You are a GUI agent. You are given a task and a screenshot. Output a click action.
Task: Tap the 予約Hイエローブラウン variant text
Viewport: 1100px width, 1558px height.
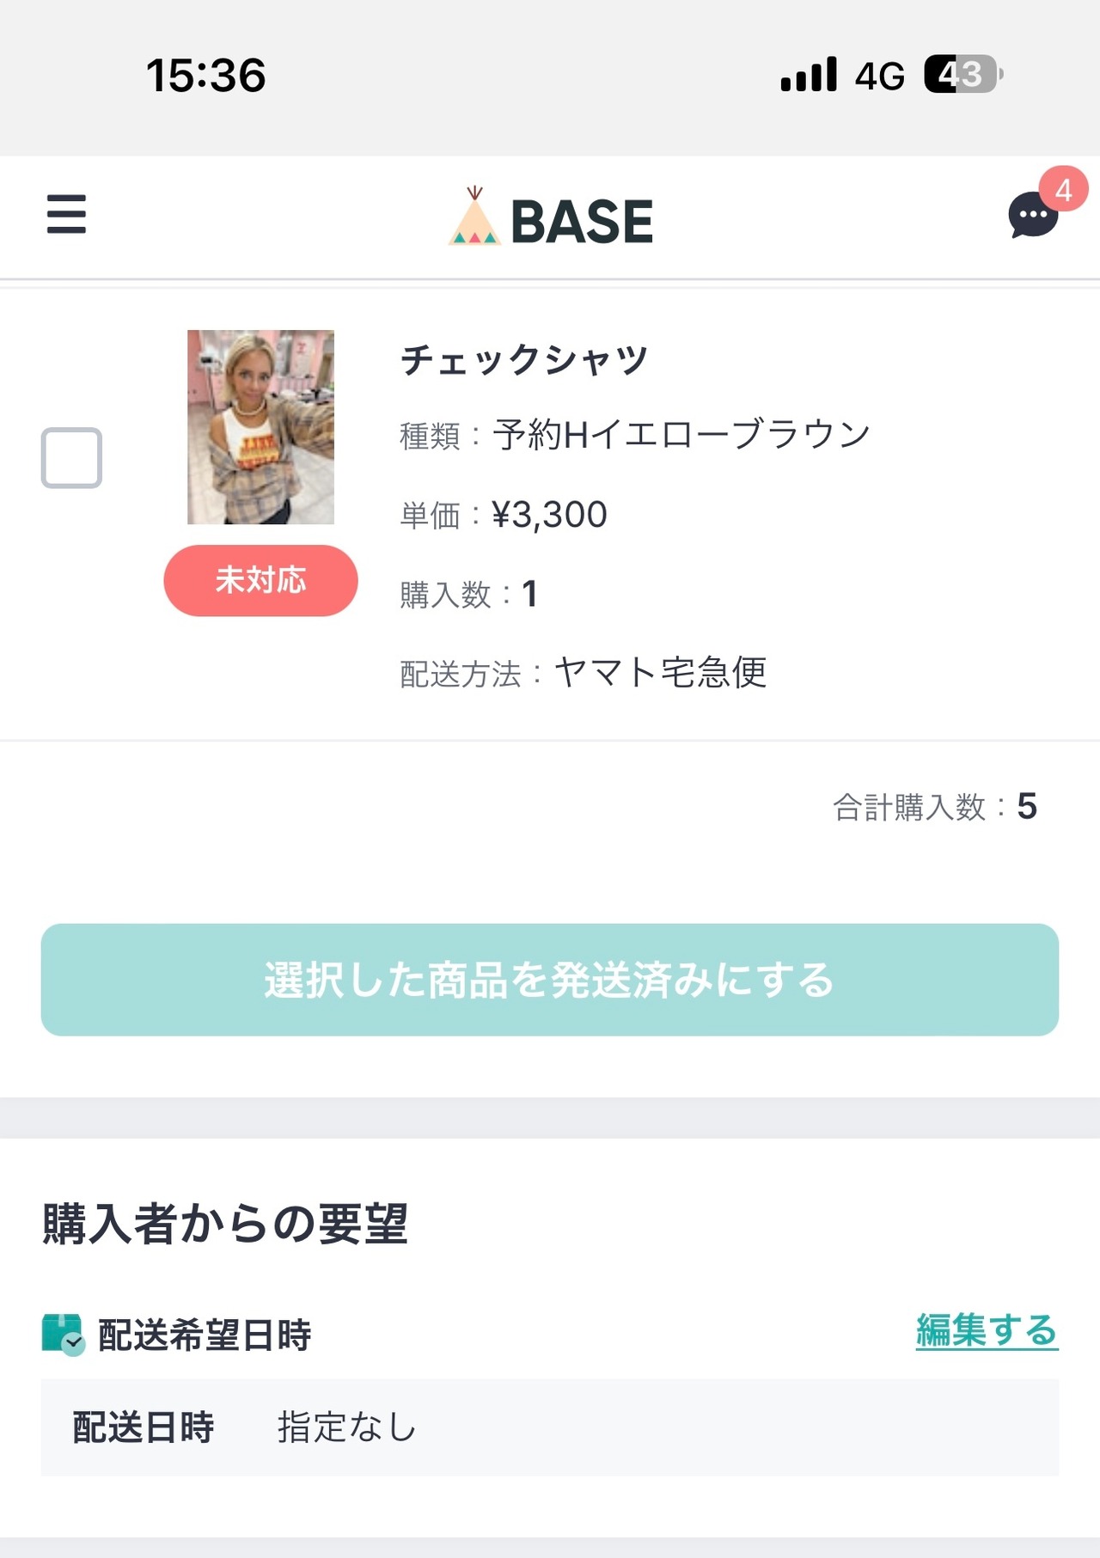681,435
